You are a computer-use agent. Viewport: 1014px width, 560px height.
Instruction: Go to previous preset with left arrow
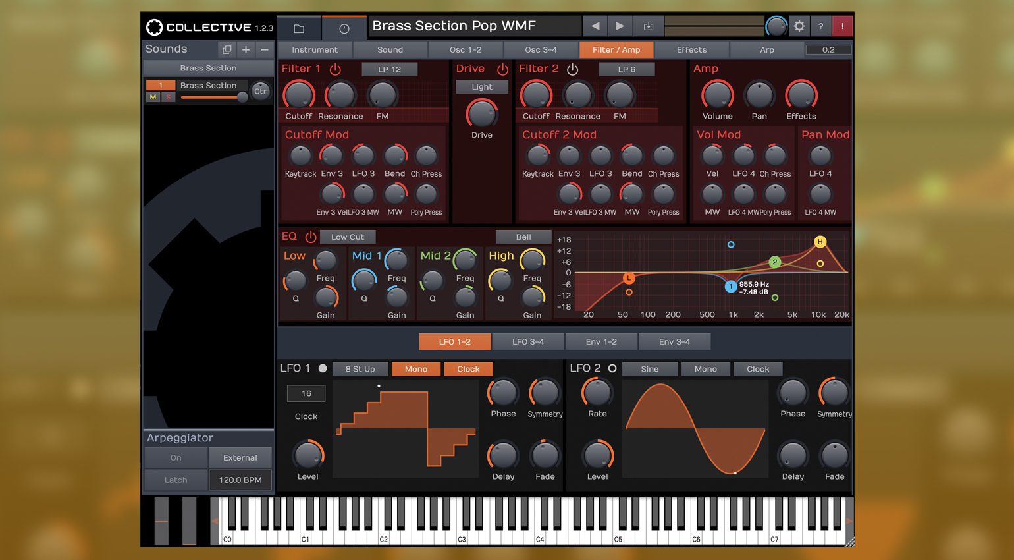595,26
